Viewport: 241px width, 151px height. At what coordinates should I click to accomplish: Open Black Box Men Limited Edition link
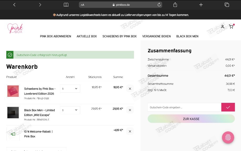coord(39,113)
